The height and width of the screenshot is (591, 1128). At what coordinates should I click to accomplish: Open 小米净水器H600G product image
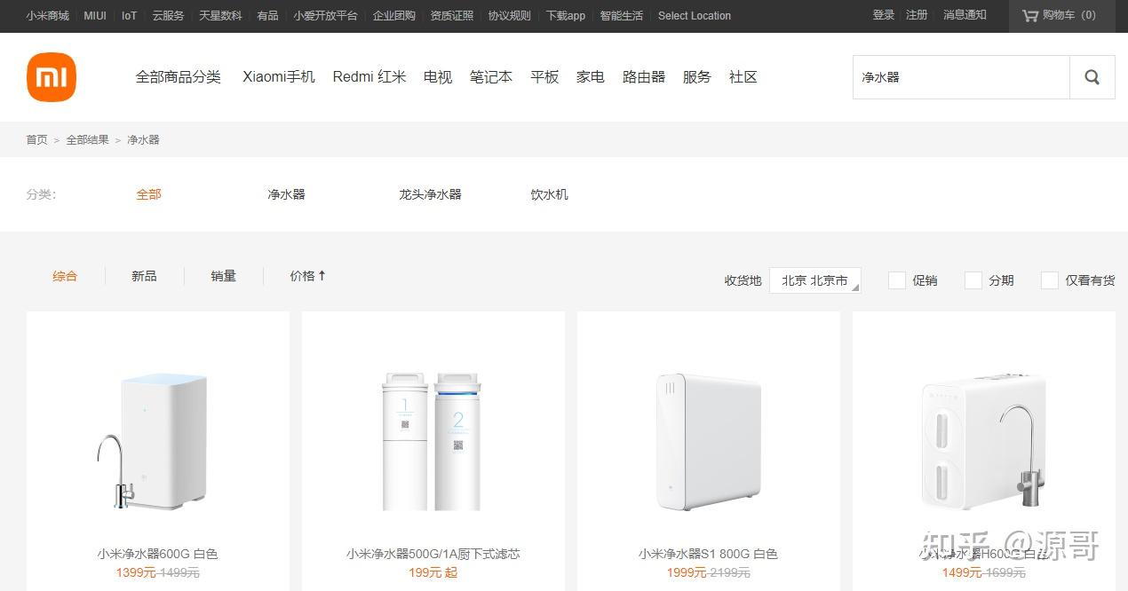tap(984, 441)
